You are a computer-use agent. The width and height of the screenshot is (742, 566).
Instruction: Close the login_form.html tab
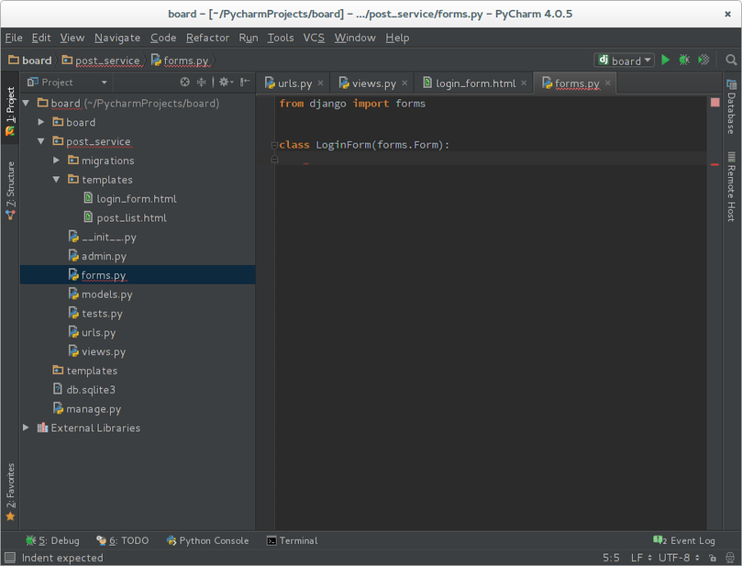[x=524, y=83]
